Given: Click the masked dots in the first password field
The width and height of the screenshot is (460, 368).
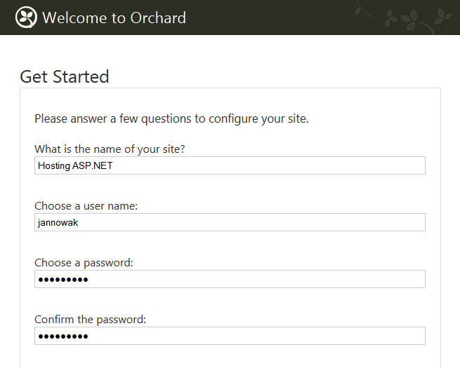Looking at the screenshot, I should pyautogui.click(x=63, y=280).
